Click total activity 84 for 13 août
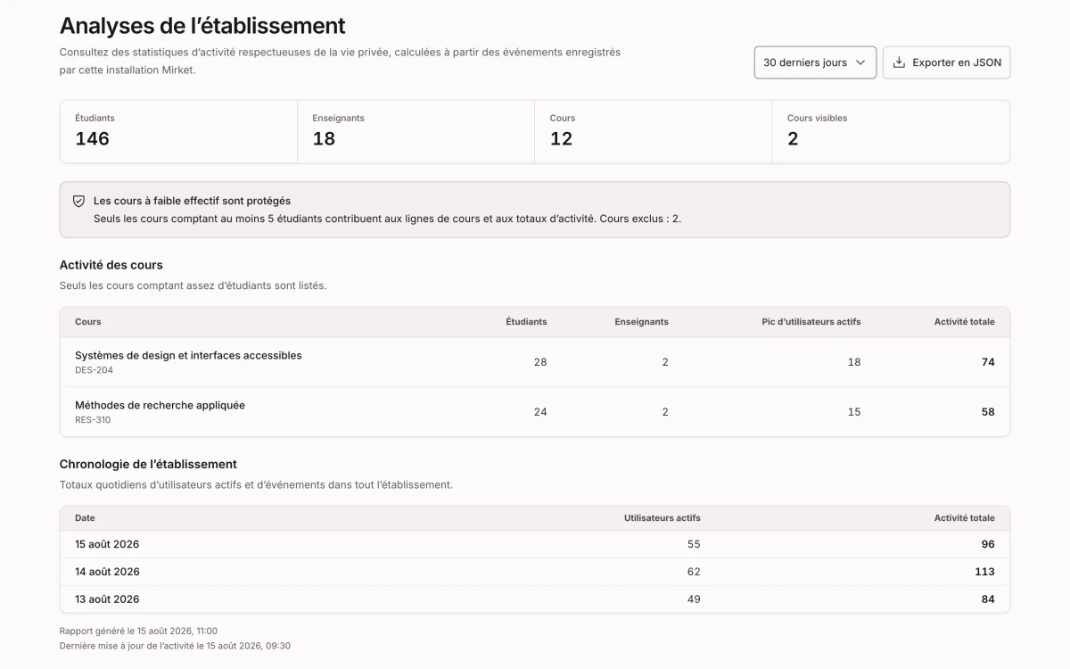This screenshot has width=1070, height=669. pos(988,599)
